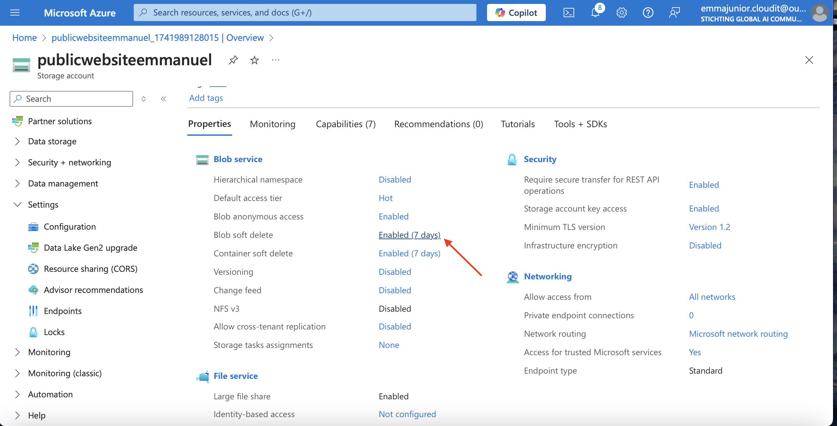Open the more options ellipsis
This screenshot has width=837, height=426.
(276, 60)
